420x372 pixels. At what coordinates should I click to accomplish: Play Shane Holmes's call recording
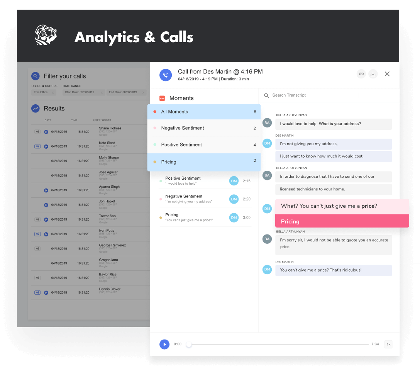[47, 131]
